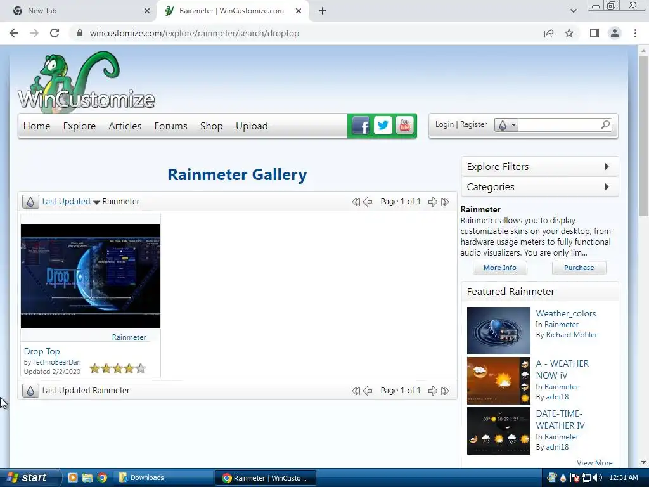Viewport: 649px width, 487px height.
Task: Click the Rainmeter droplet icon in bottom gallery bar
Action: [30, 391]
